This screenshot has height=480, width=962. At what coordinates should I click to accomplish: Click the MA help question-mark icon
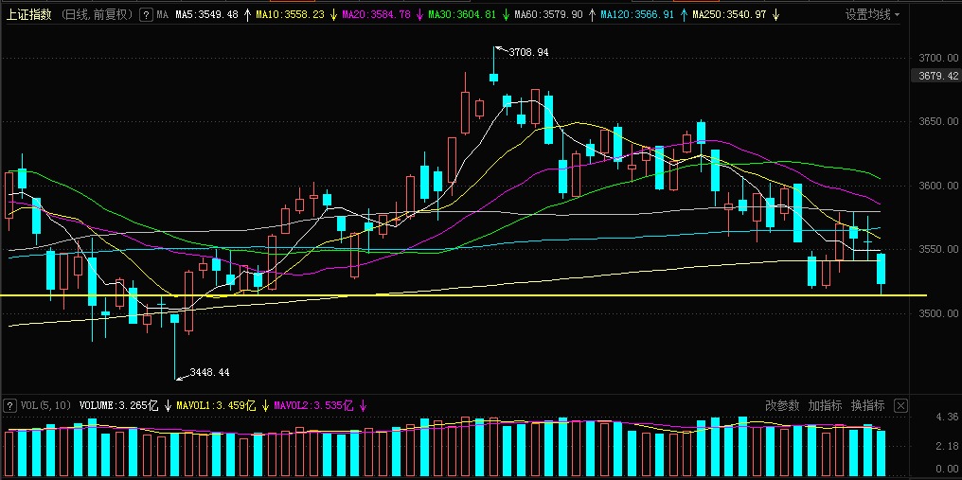144,15
